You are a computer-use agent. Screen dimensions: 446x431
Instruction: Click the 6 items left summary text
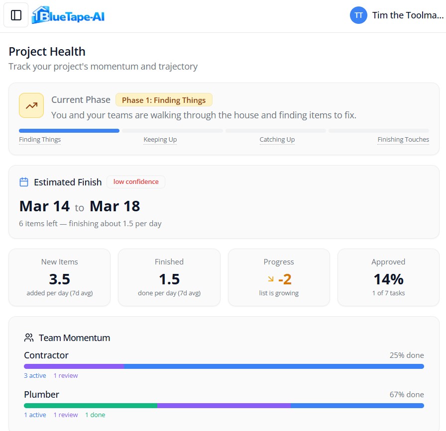coord(90,224)
